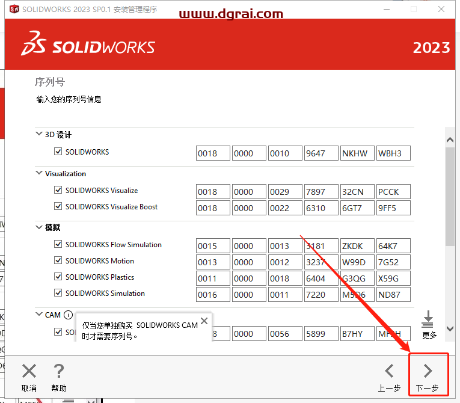Click Visualize serial field containing 7897
This screenshot has height=403, width=460.
tap(321, 192)
